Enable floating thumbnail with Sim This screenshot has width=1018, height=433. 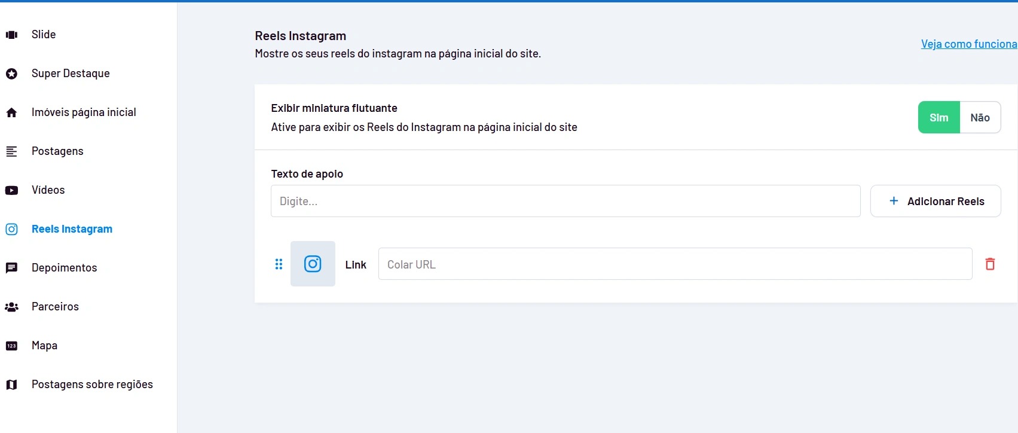[x=939, y=117]
